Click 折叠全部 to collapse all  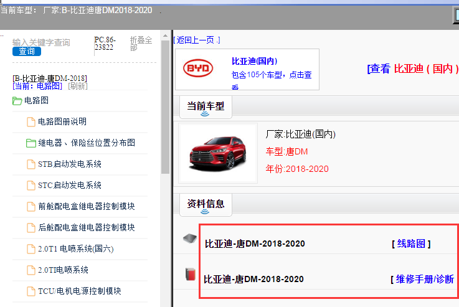point(141,44)
